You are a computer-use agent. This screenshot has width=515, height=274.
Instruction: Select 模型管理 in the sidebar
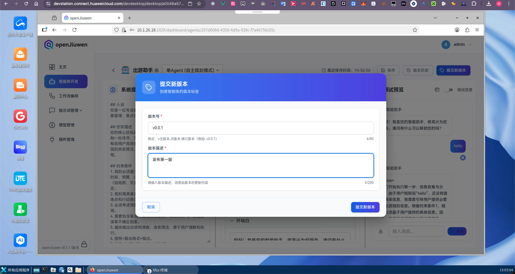pos(66,125)
